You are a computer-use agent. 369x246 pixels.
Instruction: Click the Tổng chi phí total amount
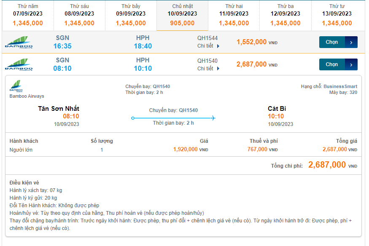point(327,165)
